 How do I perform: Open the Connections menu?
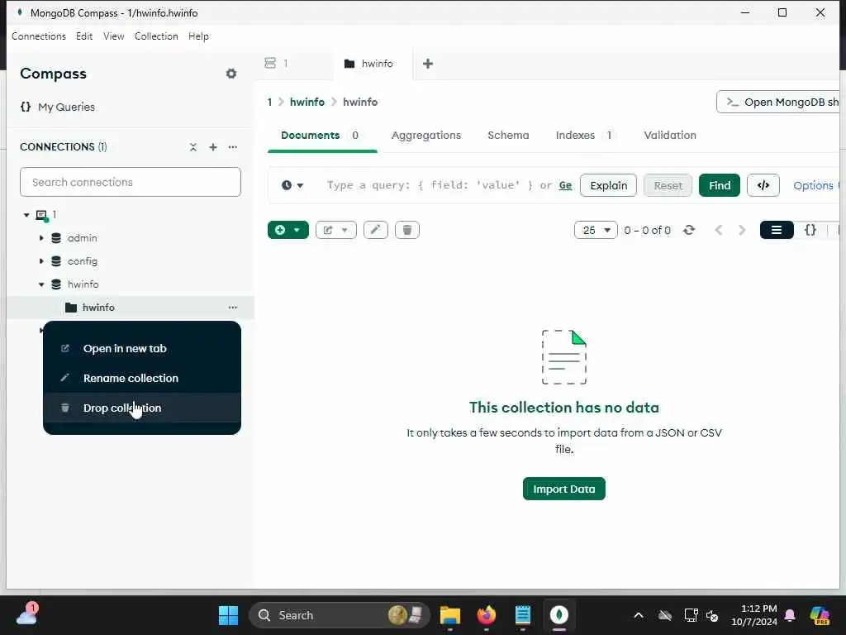39,36
